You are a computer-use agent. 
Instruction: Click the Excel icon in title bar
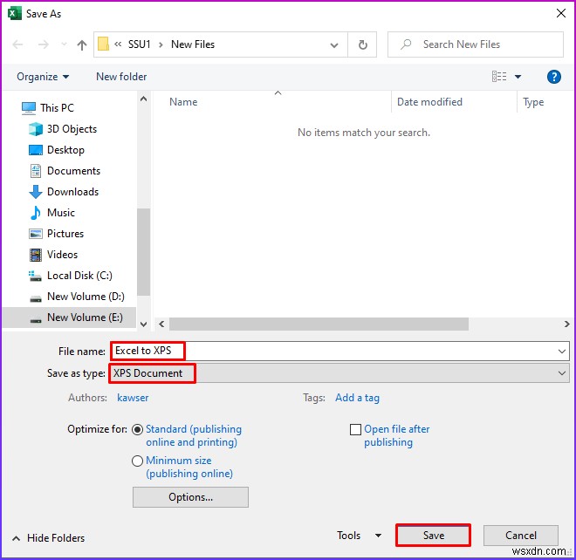coord(14,14)
